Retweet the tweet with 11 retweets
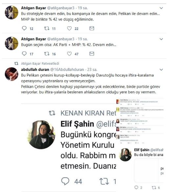This screenshot has height=192, width=187. (x=47, y=28)
